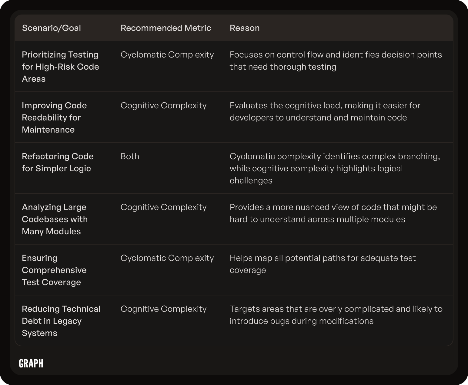Click the reason "Helps map all potential paths"
This screenshot has height=385, width=468.
323,264
